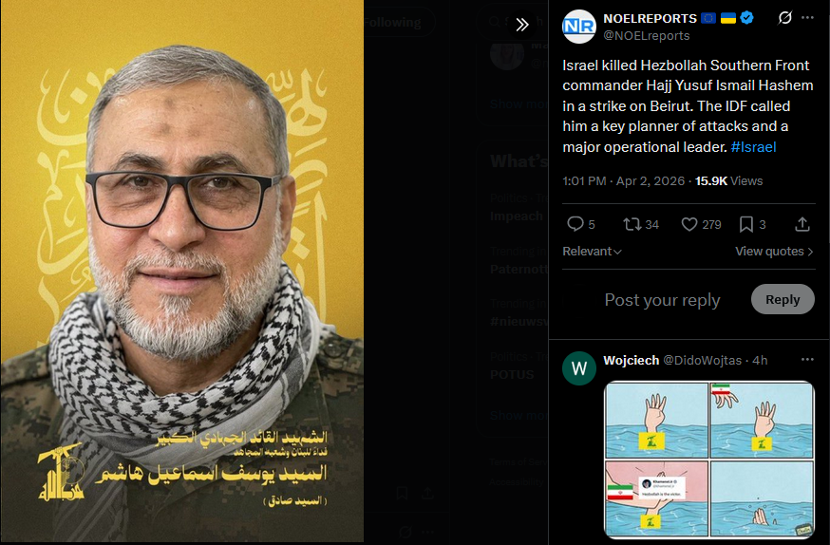Click the reply comment icon showing 5
The image size is (830, 545).
(580, 224)
